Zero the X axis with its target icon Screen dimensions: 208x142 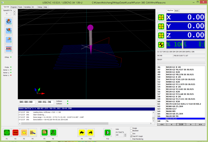161,17
